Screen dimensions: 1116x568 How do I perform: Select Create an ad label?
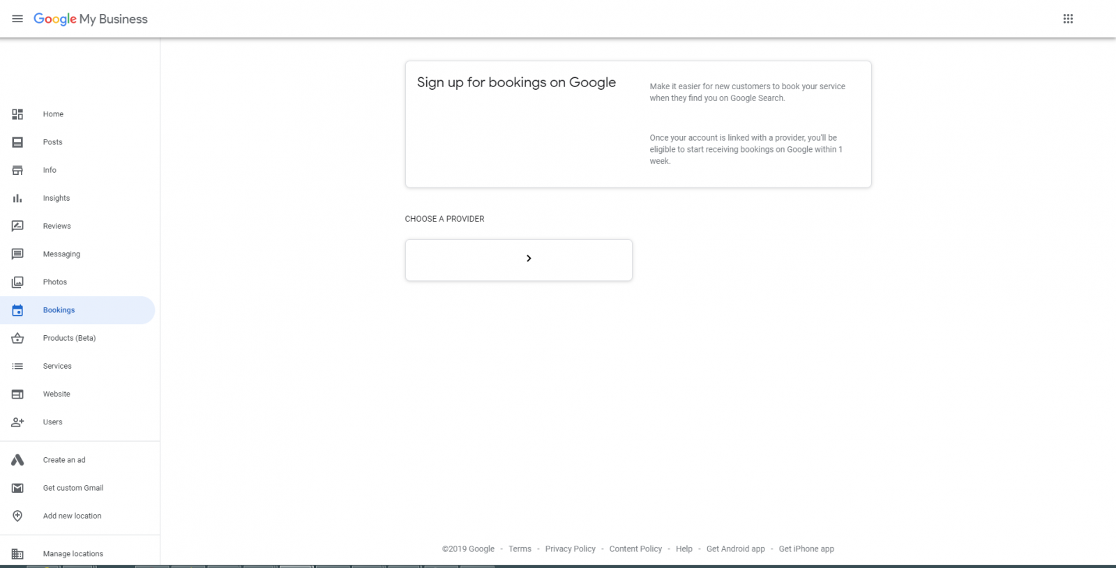pos(64,460)
